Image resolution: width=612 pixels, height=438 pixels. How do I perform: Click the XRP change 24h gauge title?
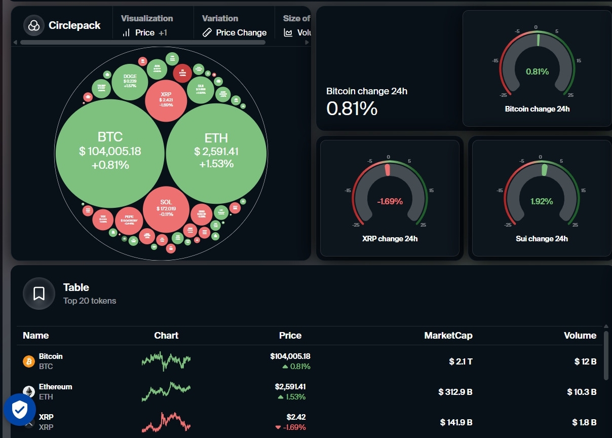point(390,239)
